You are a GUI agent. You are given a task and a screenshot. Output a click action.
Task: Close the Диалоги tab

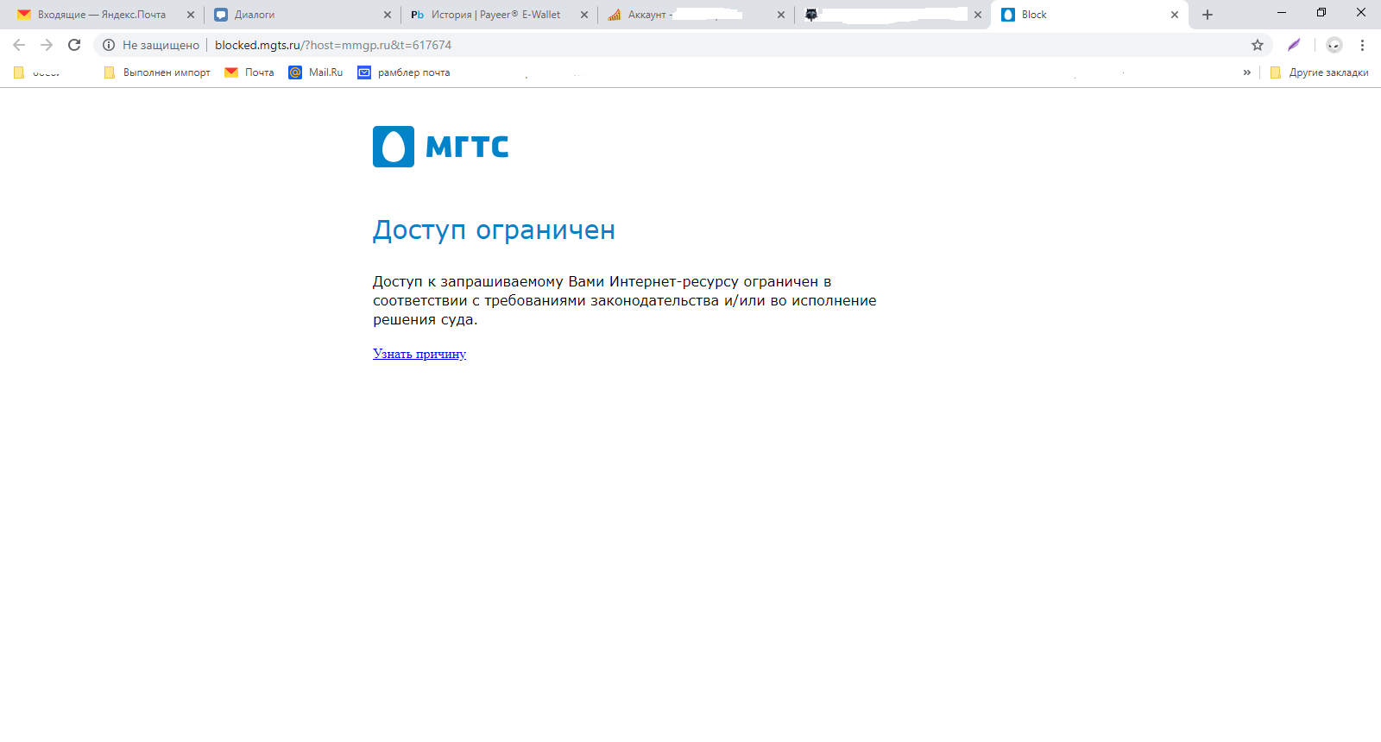388,15
